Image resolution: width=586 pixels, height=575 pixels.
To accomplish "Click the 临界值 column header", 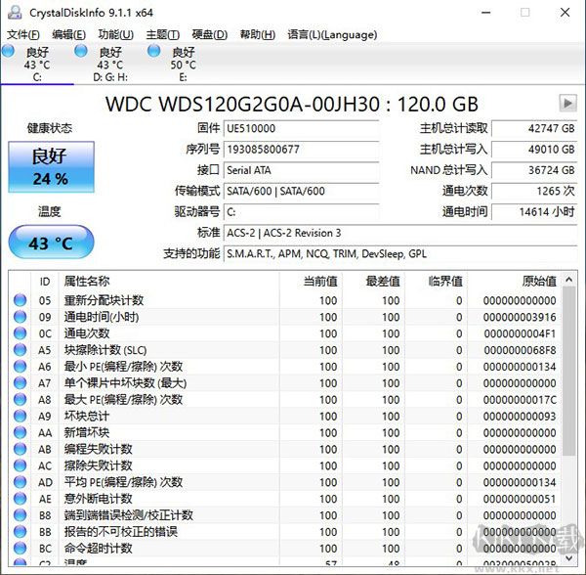I will [437, 281].
